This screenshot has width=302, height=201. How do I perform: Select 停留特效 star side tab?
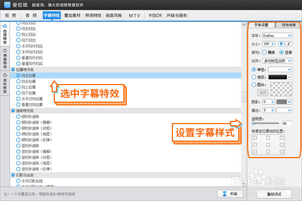click(x=5, y=59)
